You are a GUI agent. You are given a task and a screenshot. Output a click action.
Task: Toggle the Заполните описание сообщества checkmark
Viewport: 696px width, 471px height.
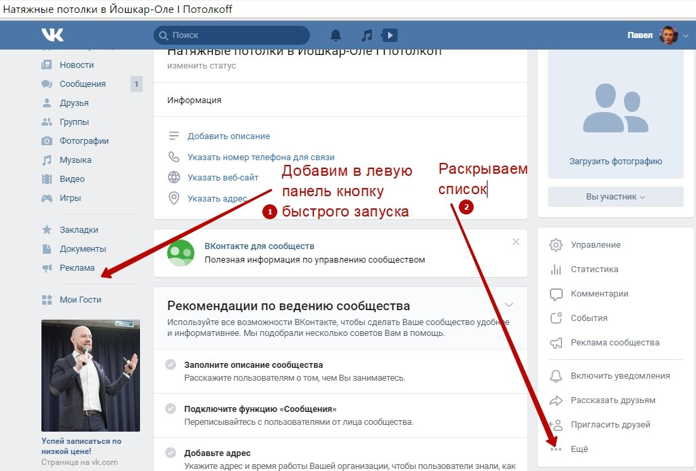(171, 364)
